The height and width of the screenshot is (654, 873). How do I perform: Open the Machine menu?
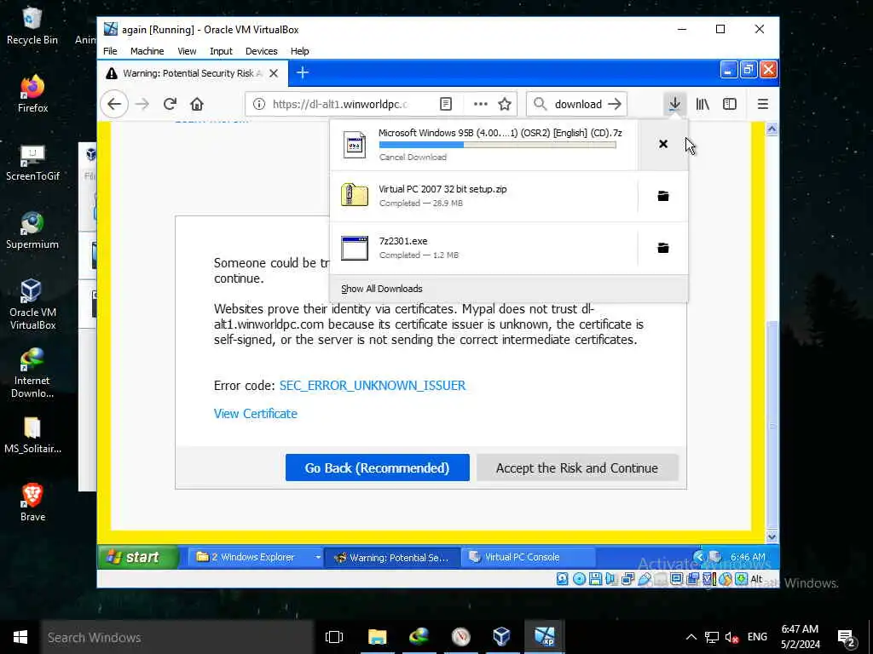click(x=147, y=51)
